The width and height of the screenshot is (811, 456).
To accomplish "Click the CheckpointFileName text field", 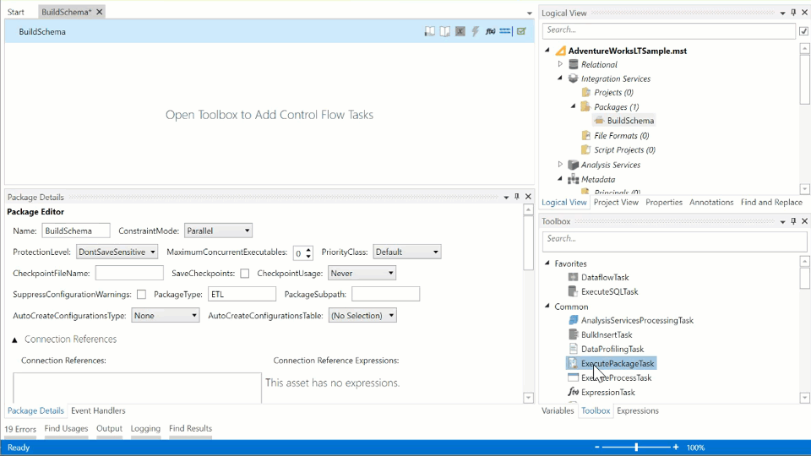I will [x=129, y=274].
